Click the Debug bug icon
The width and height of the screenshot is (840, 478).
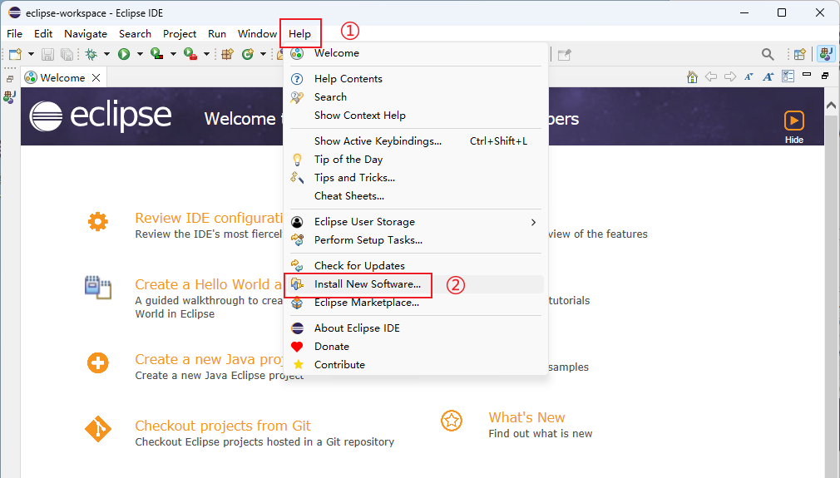click(91, 54)
